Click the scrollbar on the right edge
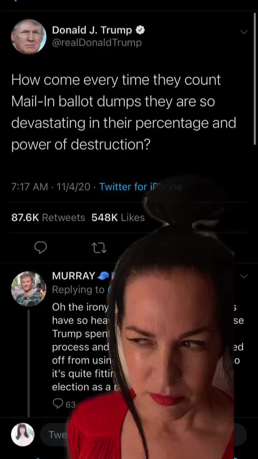258x459 pixels. pyautogui.click(x=255, y=79)
